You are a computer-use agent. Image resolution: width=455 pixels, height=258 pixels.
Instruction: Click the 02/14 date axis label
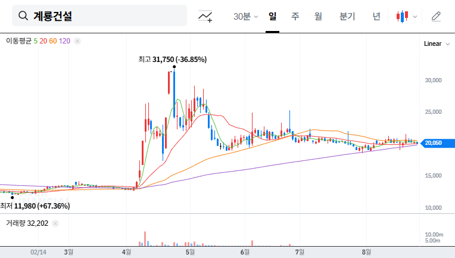click(x=38, y=252)
